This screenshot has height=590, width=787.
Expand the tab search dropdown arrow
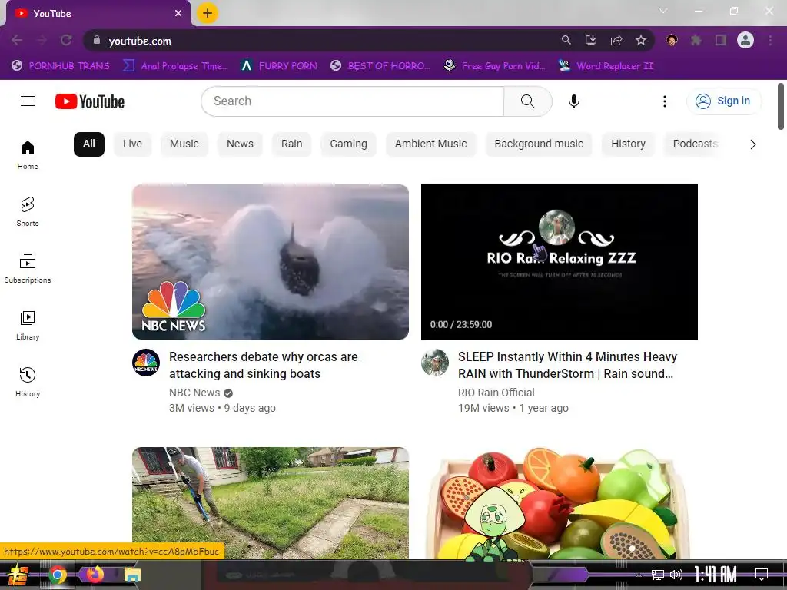[663, 11]
